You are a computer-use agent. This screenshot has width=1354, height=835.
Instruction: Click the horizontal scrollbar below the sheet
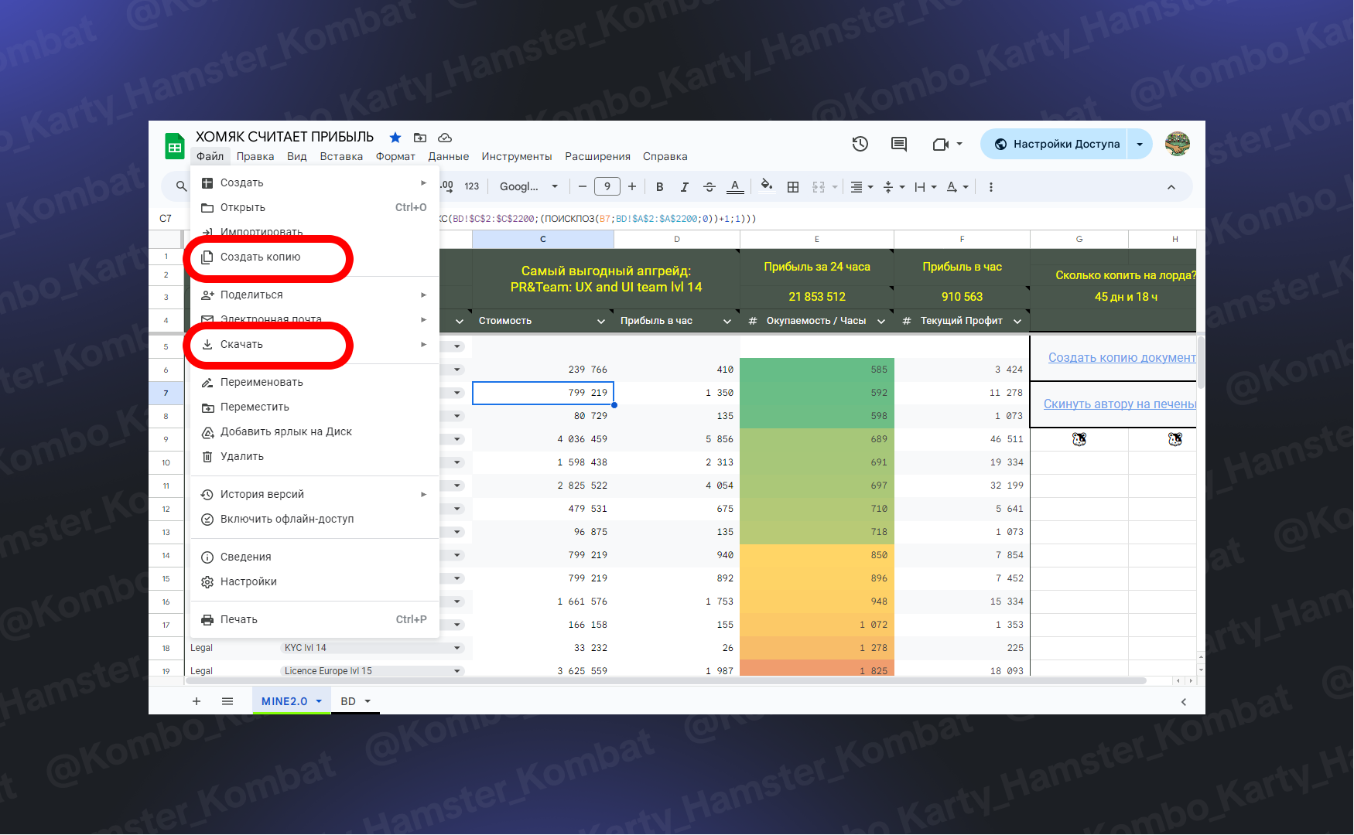(665, 681)
